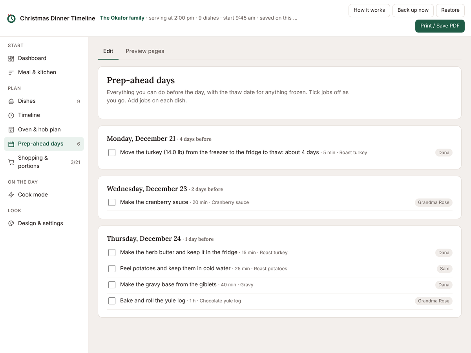Click the Back up now button
This screenshot has width=471, height=353.
pos(413,10)
